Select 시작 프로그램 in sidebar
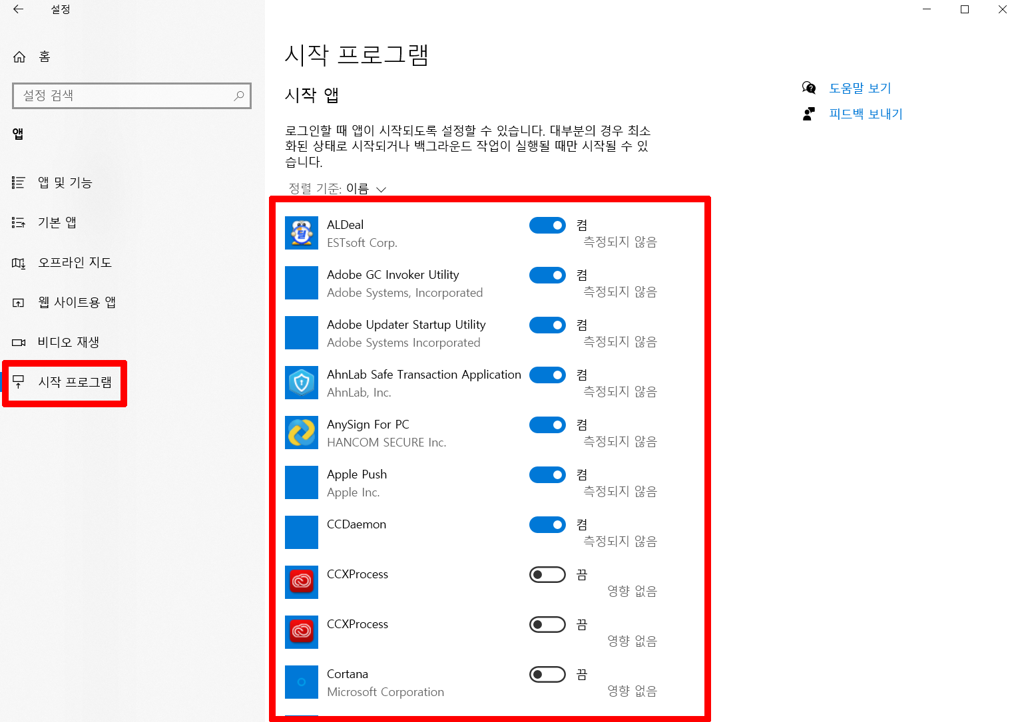The height and width of the screenshot is (722, 1016). pos(75,382)
